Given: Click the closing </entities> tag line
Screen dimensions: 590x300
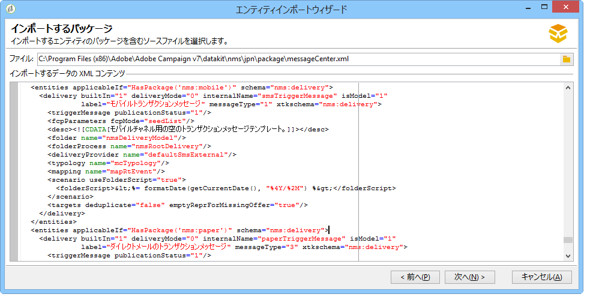Looking at the screenshot, I should (54, 222).
